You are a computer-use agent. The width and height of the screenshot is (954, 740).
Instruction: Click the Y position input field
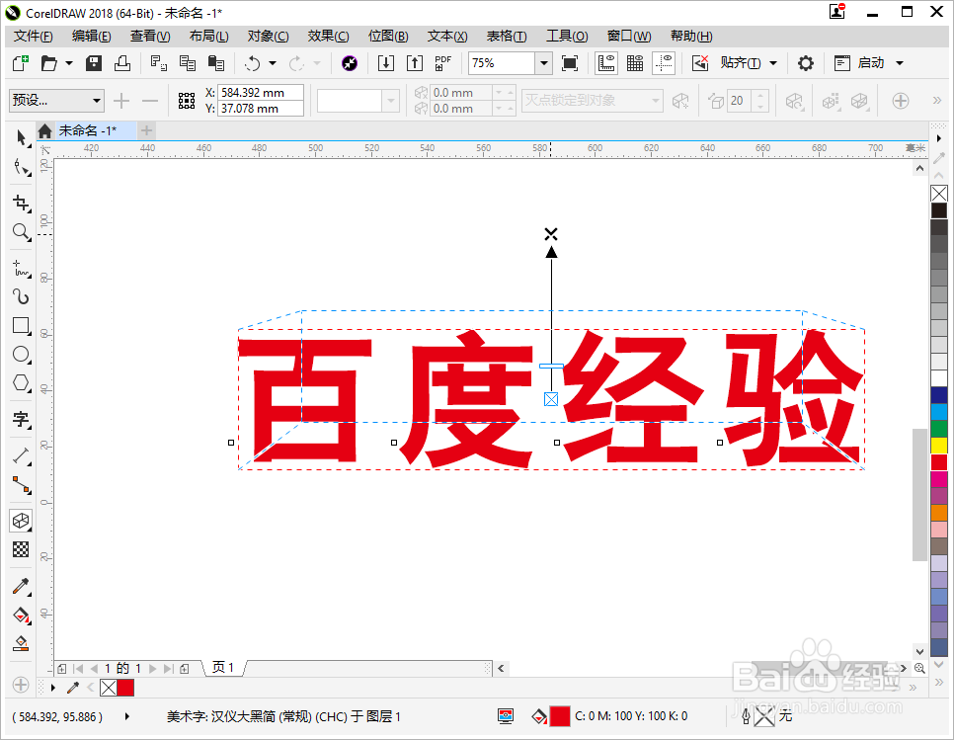261,109
